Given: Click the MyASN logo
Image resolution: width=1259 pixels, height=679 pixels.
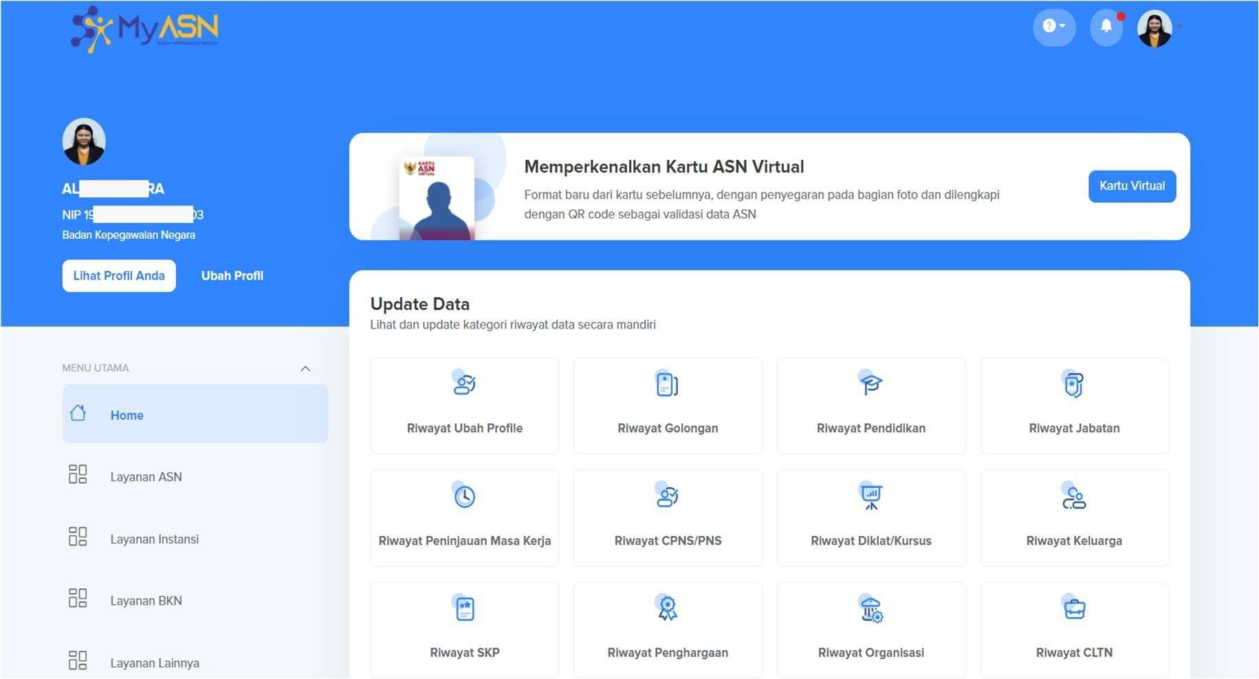Looking at the screenshot, I should 145,29.
